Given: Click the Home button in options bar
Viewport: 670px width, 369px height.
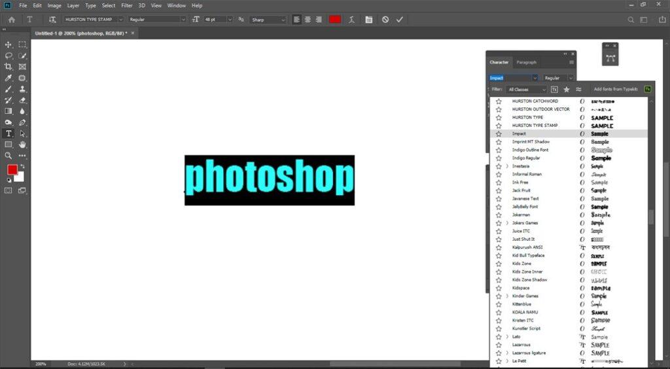Looking at the screenshot, I should (x=12, y=20).
